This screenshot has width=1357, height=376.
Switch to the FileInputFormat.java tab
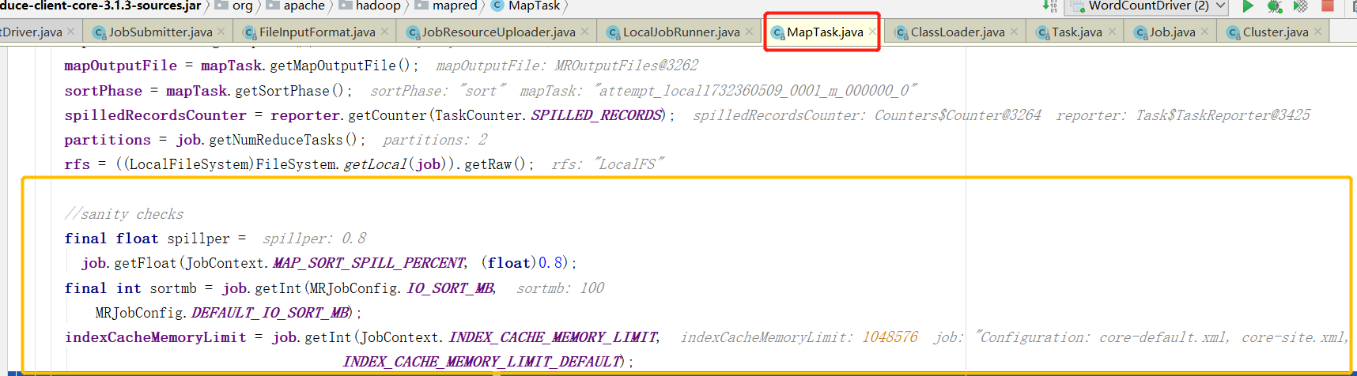(317, 32)
